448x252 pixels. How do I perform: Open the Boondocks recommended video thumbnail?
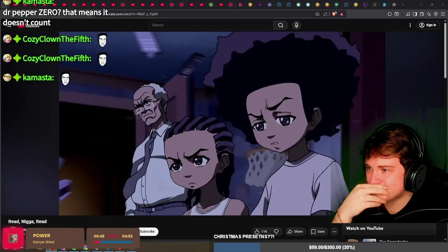[362, 241]
